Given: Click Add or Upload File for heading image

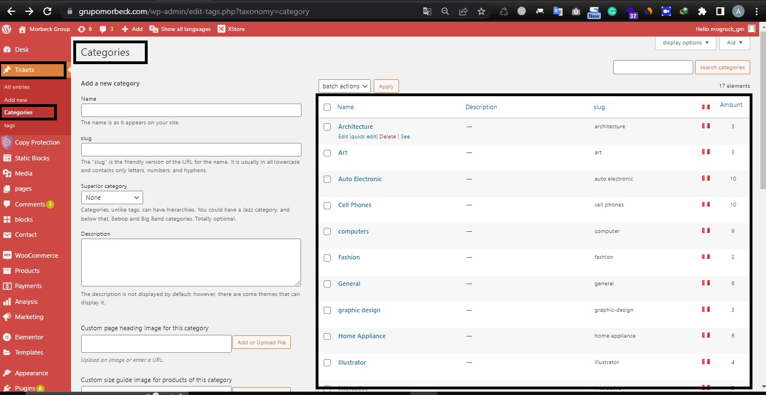Looking at the screenshot, I should pyautogui.click(x=262, y=342).
